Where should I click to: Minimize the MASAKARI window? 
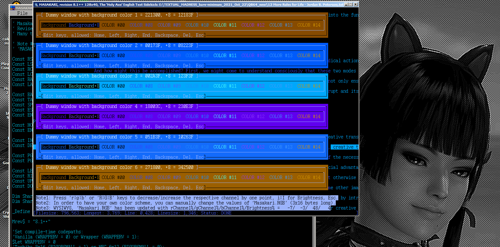[x=346, y=4]
